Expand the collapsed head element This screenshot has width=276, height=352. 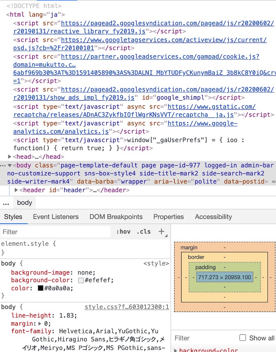(x=10, y=157)
